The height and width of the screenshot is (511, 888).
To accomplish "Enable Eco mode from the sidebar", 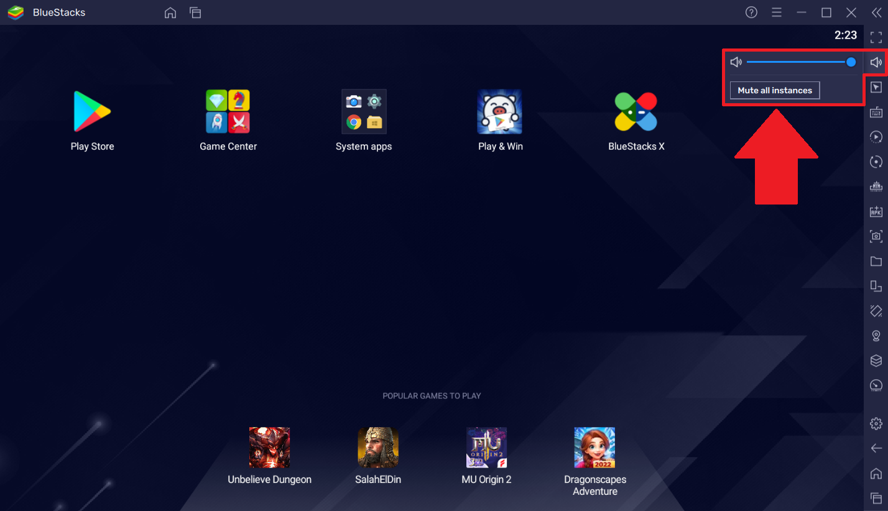I will (876, 385).
